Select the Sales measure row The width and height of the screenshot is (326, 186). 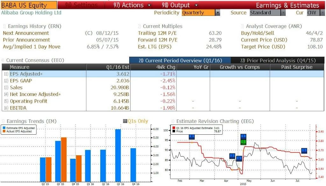(x=163, y=87)
